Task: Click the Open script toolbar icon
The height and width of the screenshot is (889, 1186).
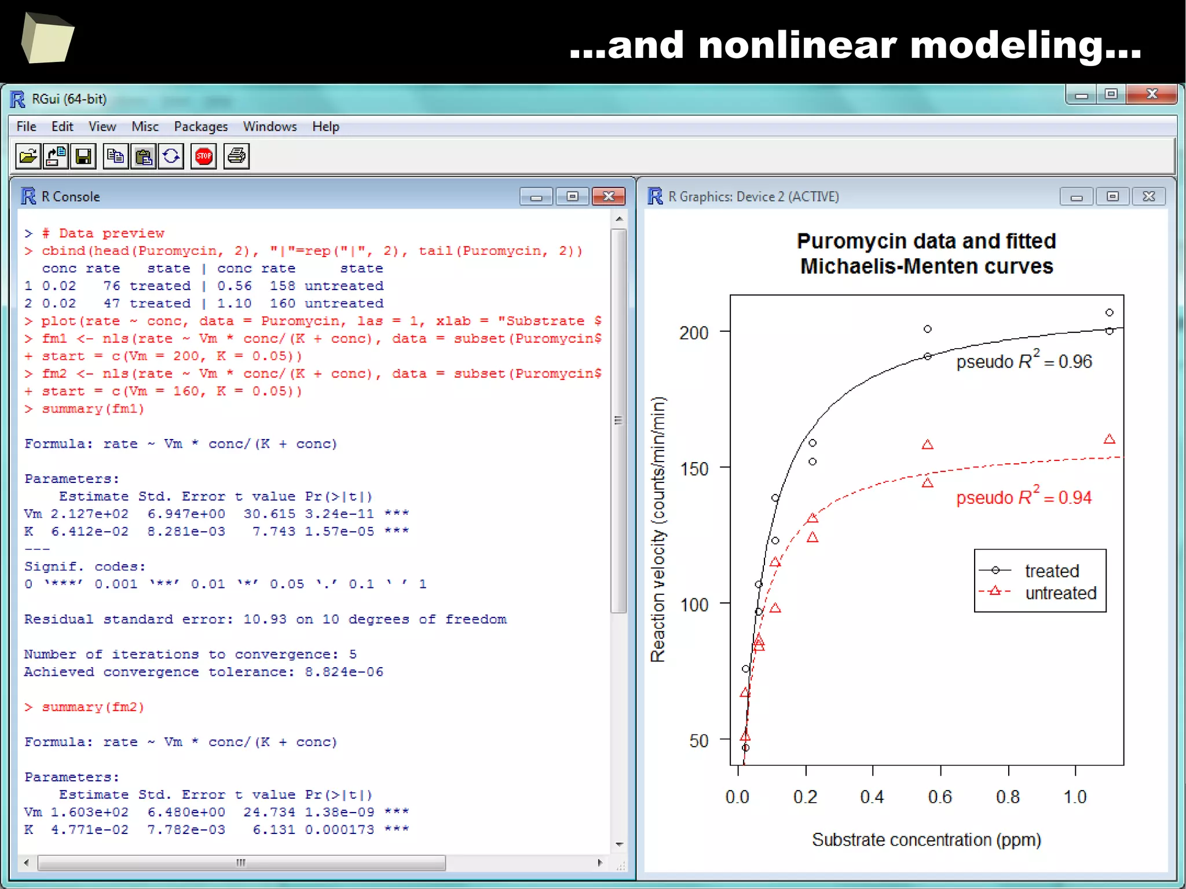Action: coord(28,156)
